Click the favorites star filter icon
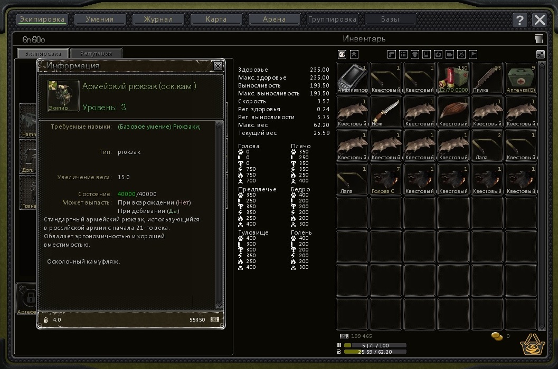The height and width of the screenshot is (369, 558). pyautogui.click(x=354, y=54)
